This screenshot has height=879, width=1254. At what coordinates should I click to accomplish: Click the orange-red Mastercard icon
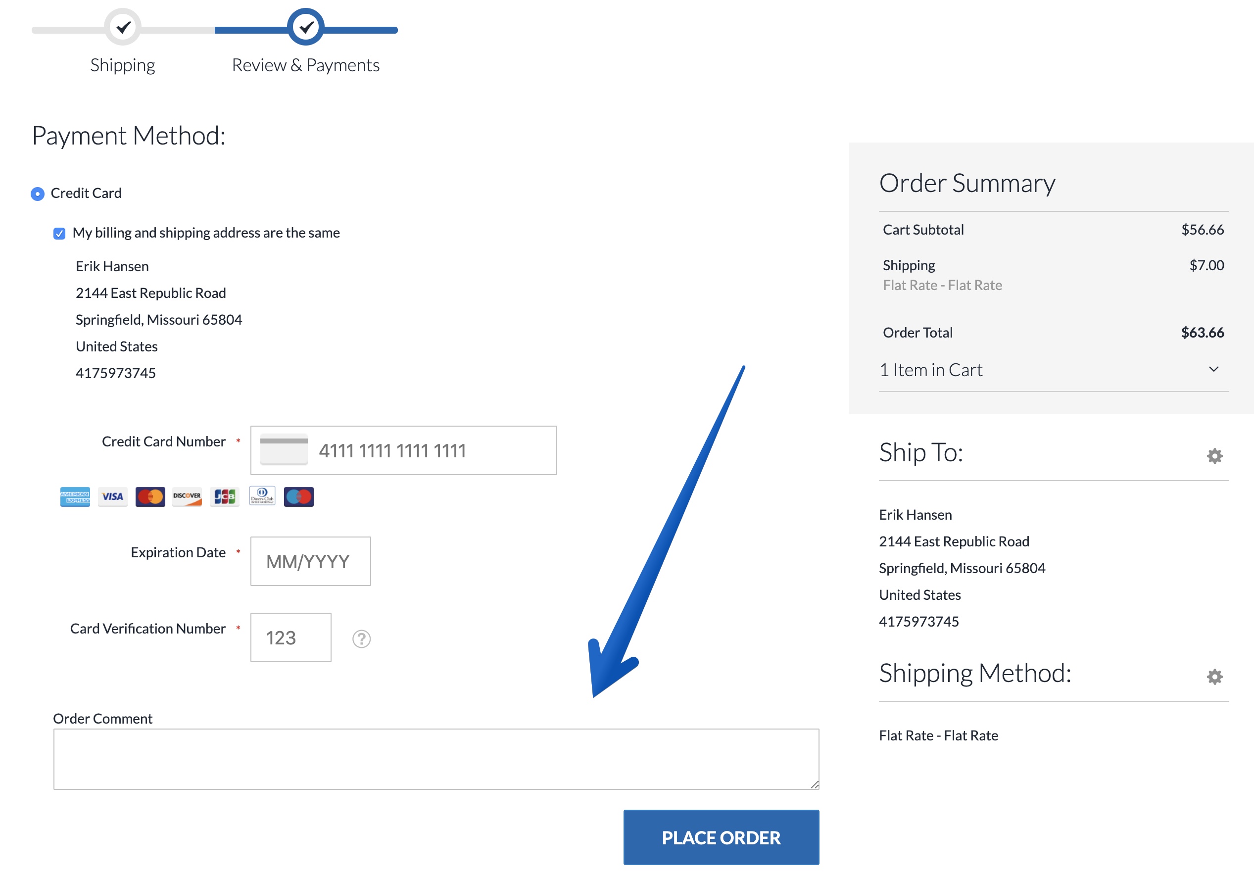pyautogui.click(x=150, y=496)
